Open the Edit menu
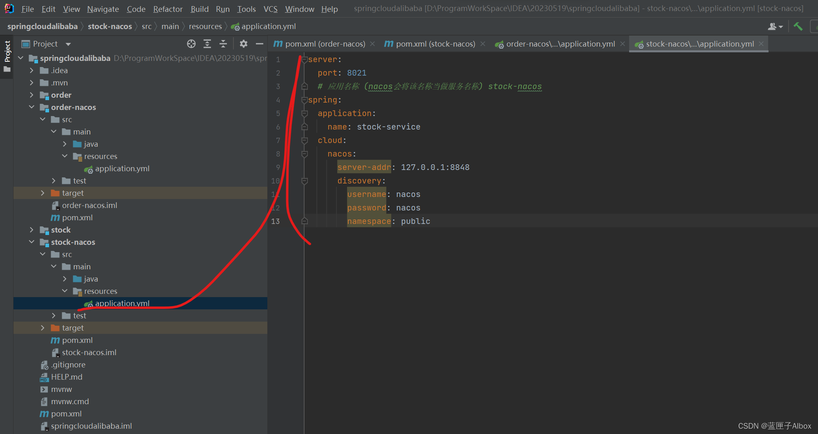The width and height of the screenshot is (818, 434). pyautogui.click(x=48, y=9)
